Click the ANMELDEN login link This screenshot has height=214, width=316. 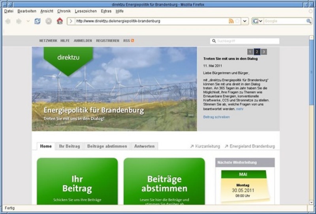tap(83, 41)
